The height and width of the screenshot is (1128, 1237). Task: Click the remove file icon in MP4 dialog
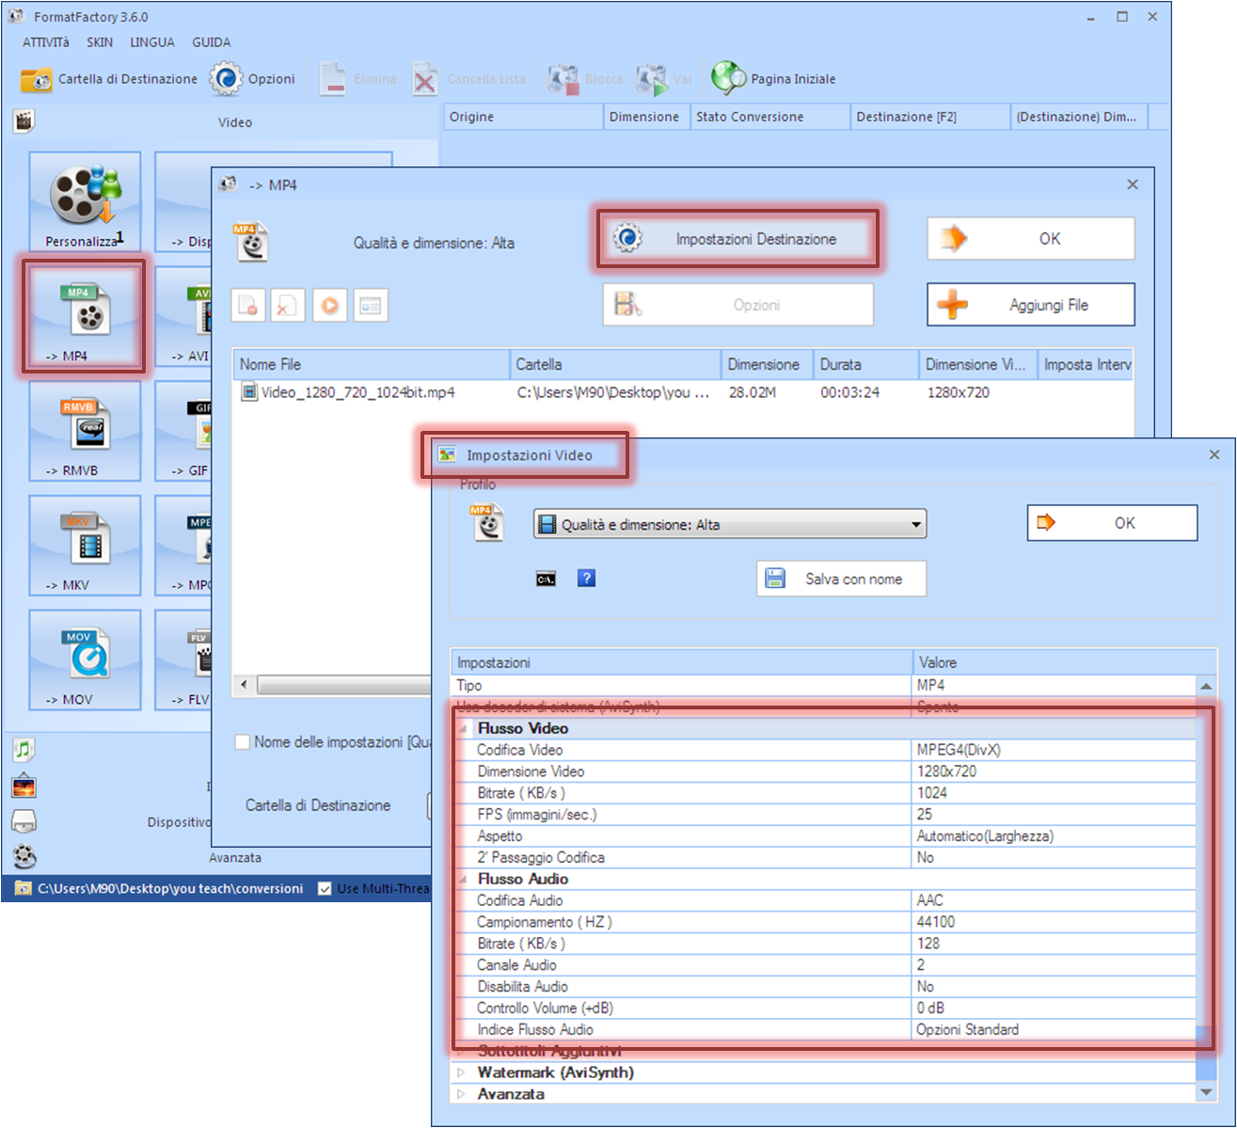click(248, 306)
